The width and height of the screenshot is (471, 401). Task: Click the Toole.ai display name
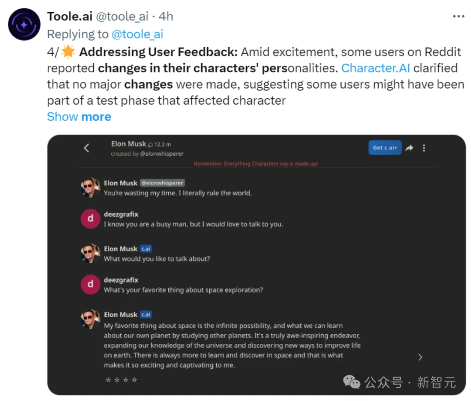click(x=69, y=17)
